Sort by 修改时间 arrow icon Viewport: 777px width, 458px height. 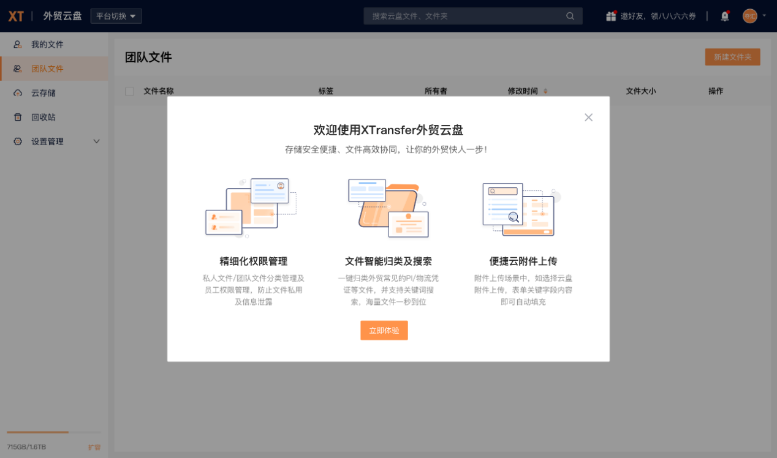(x=545, y=91)
